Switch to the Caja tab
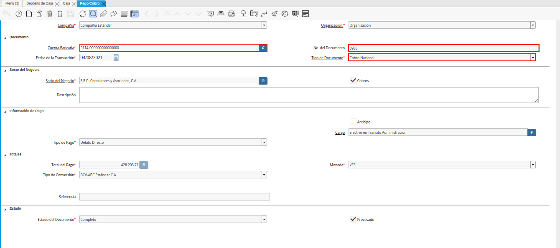 (66, 3)
